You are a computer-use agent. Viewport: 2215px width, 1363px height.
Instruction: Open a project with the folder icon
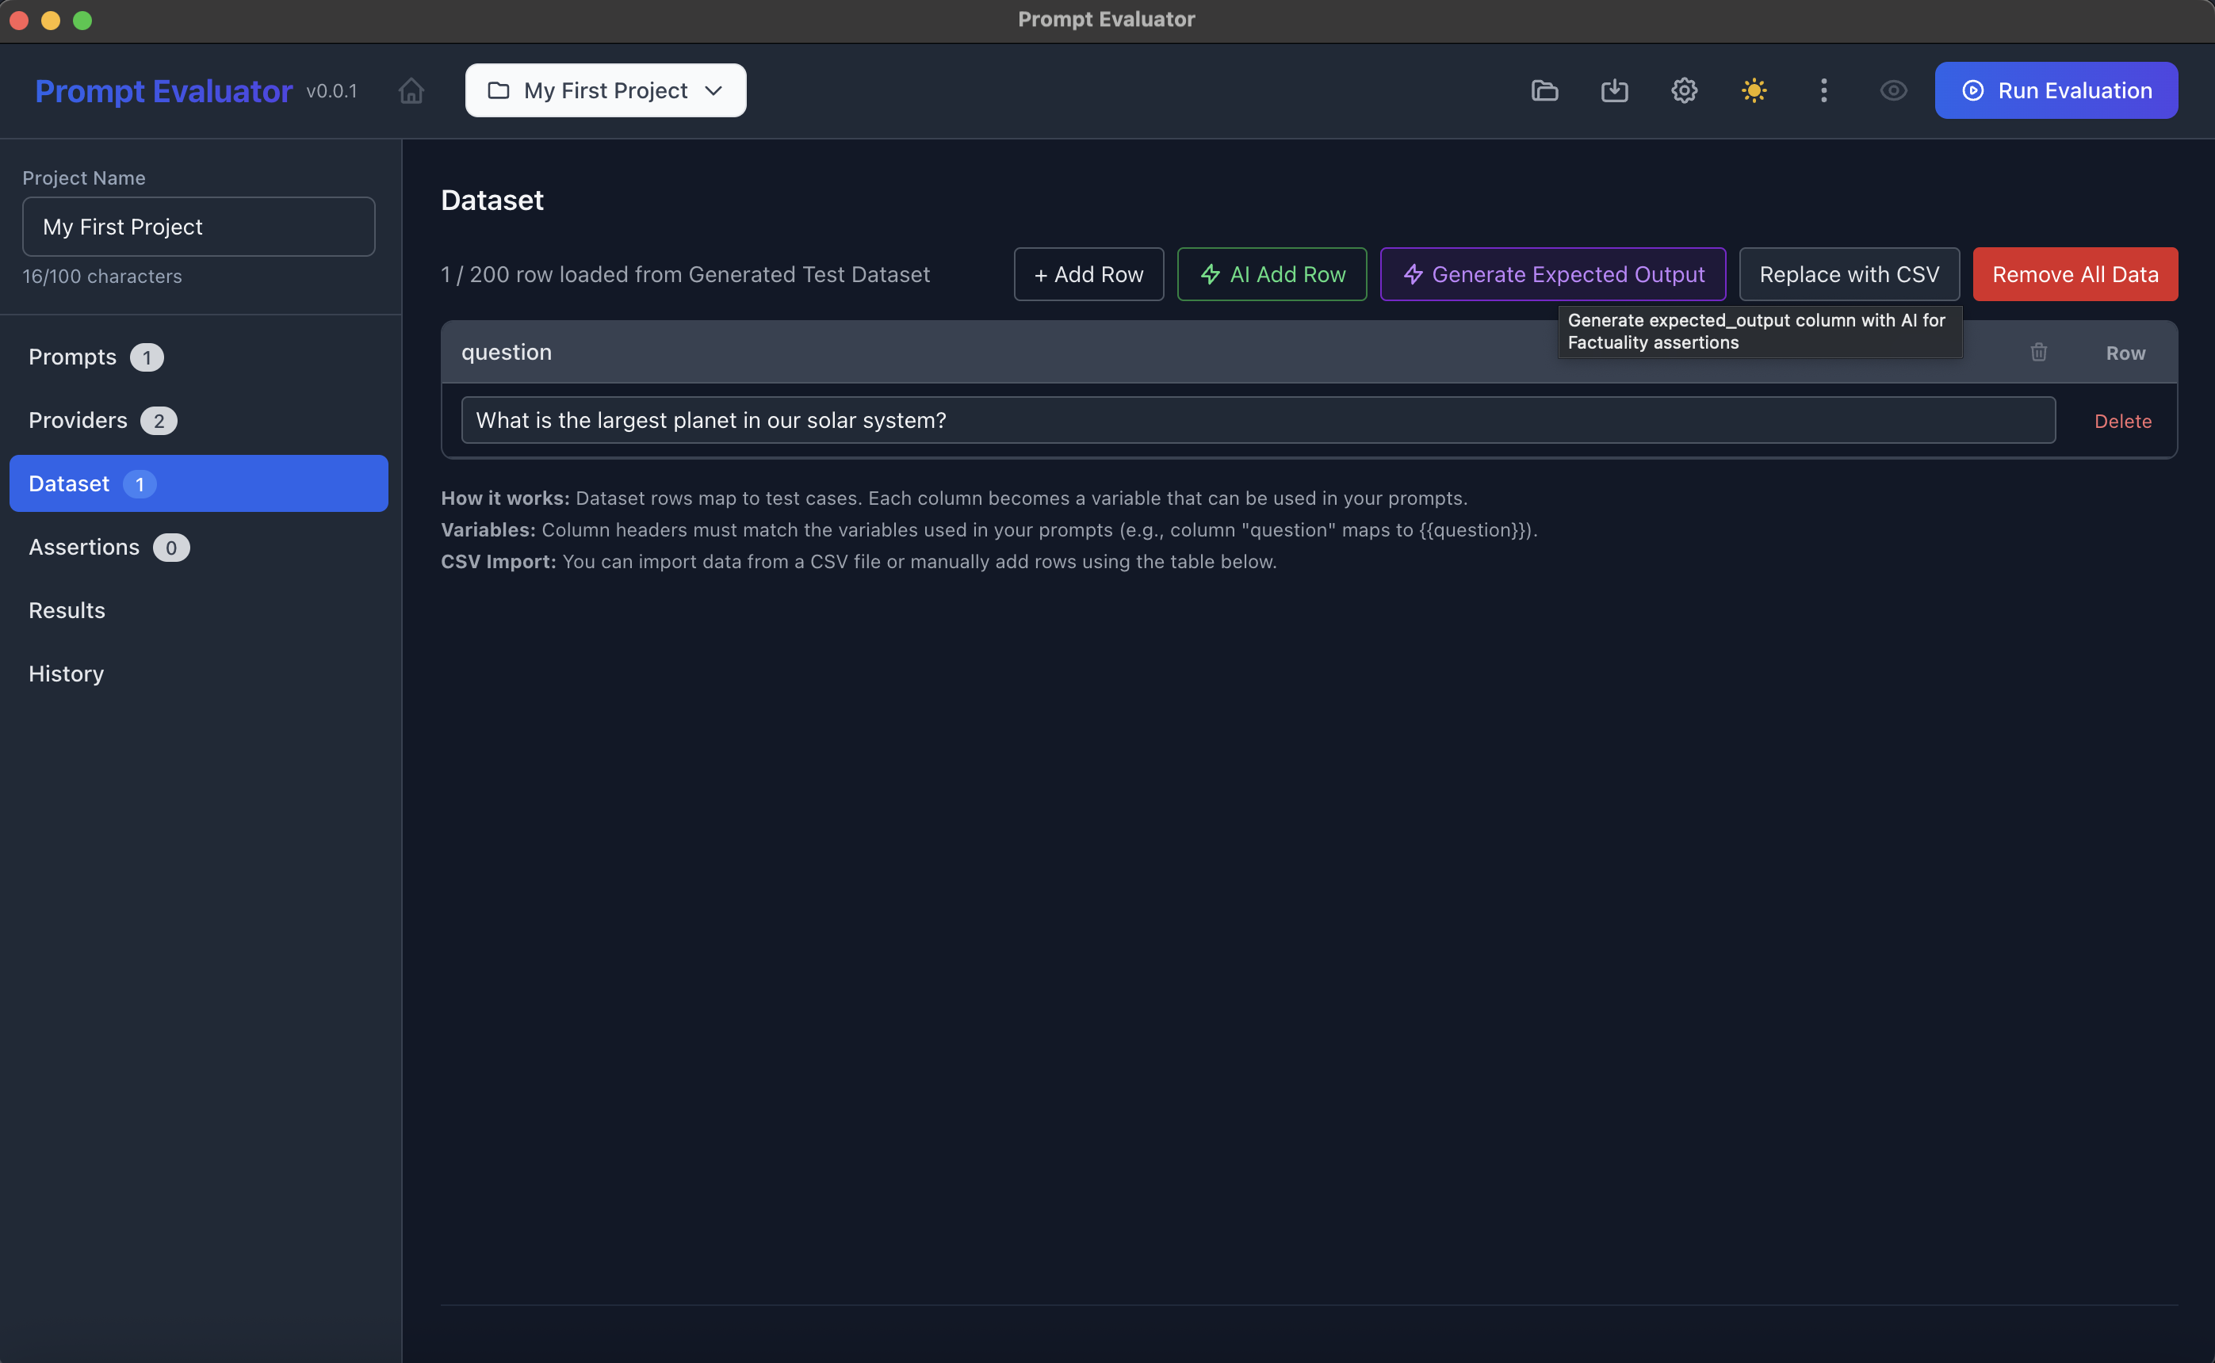pos(1545,90)
